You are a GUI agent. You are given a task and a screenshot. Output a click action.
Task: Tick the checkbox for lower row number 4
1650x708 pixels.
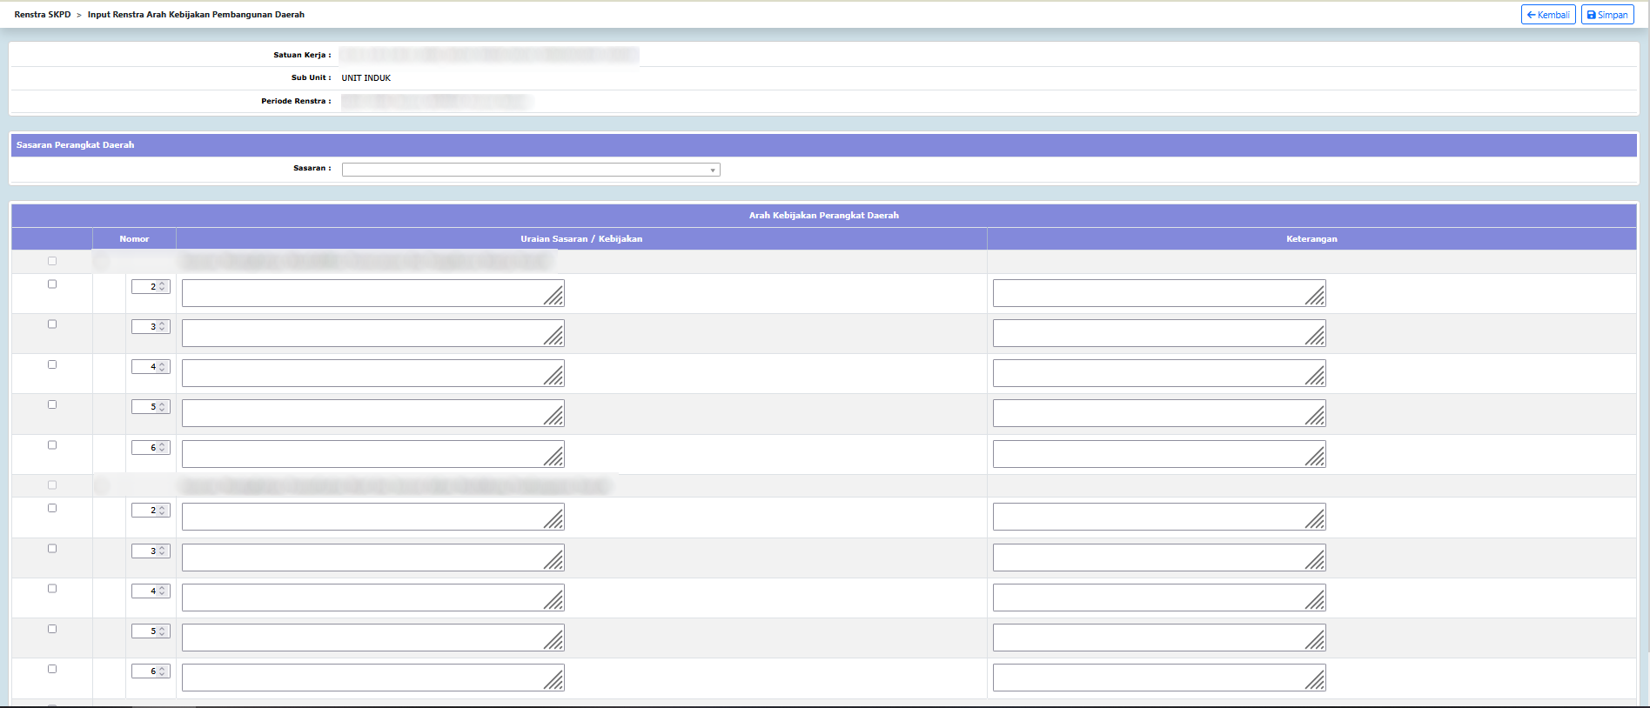point(52,589)
